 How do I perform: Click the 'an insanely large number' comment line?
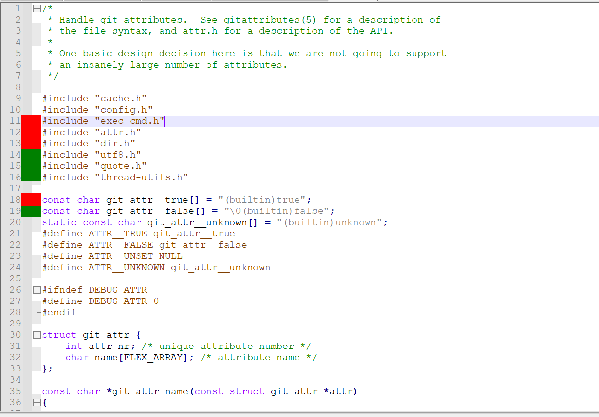click(x=168, y=65)
